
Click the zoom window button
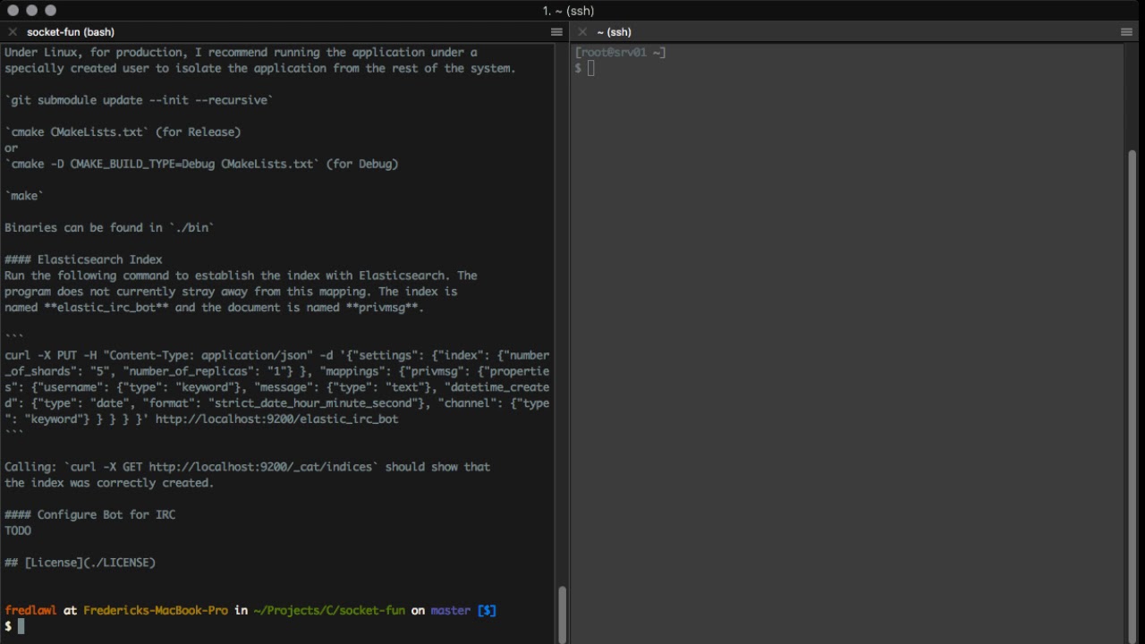point(50,11)
